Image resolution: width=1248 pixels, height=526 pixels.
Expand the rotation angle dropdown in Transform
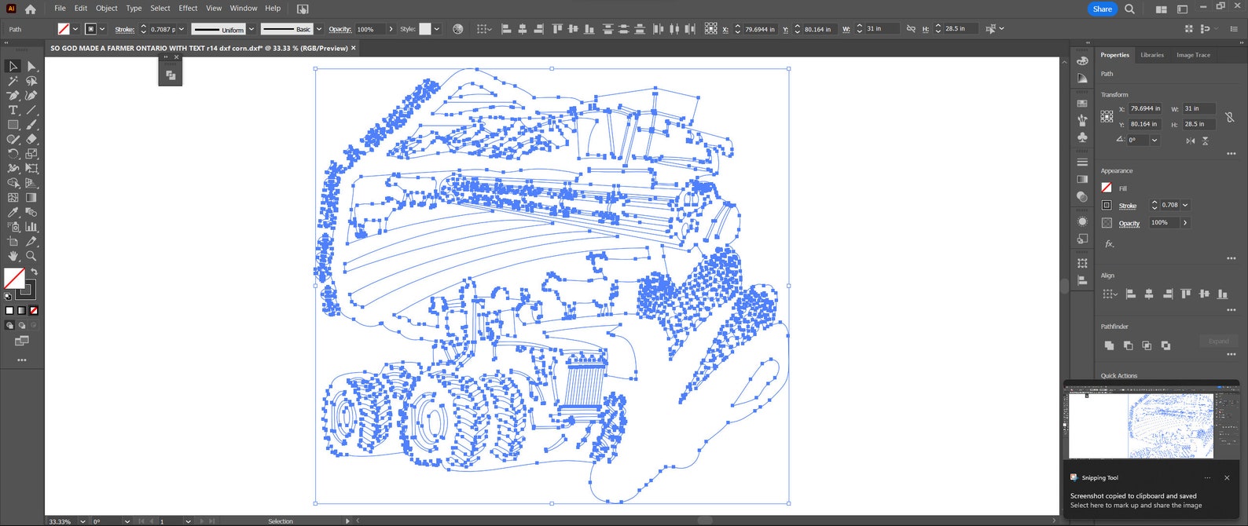point(1154,141)
